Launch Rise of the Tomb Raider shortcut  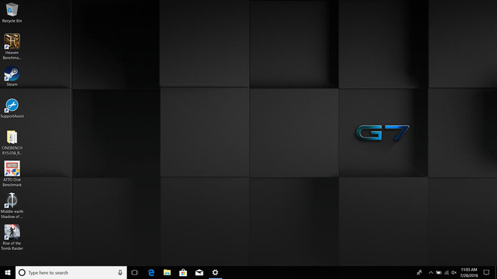click(x=12, y=237)
